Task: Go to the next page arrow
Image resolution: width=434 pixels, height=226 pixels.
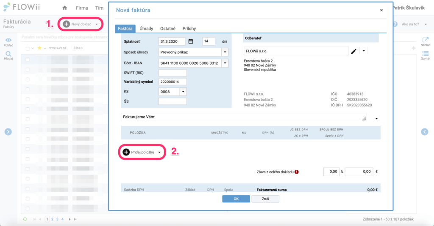Action: pos(70,219)
